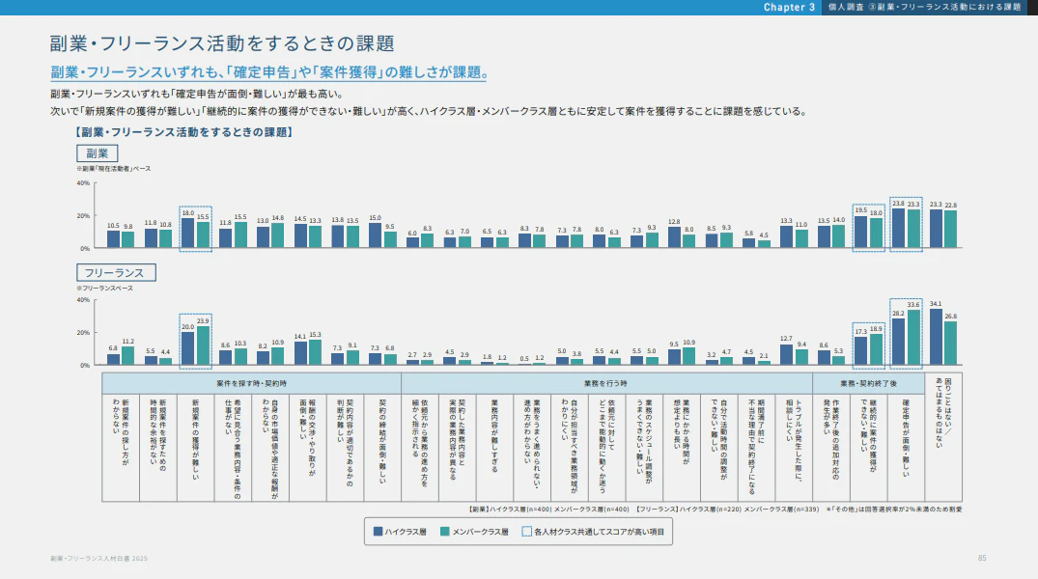The height and width of the screenshot is (579, 1038).
Task: Click the フリーランス chart section label box
Action: 116,273
